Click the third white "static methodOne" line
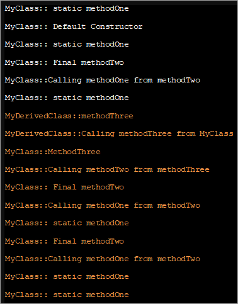Screen dimensions: 238x304 point(67,98)
